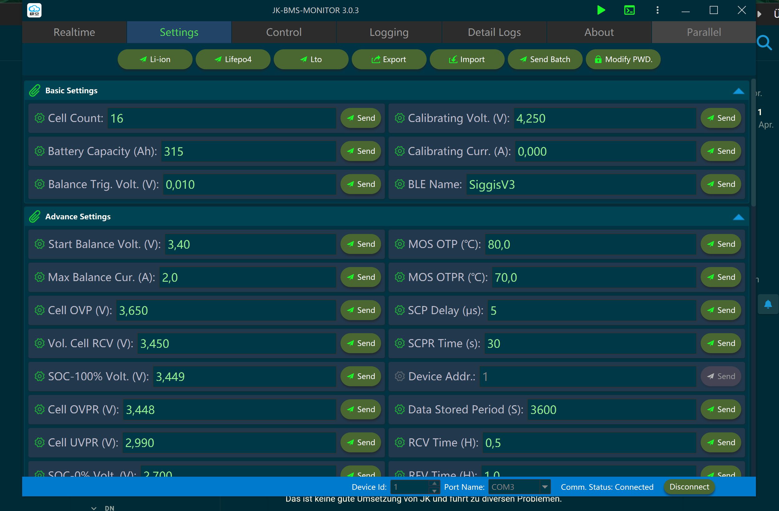
Task: Click the settings panel vertical scrollbar
Action: 753,142
